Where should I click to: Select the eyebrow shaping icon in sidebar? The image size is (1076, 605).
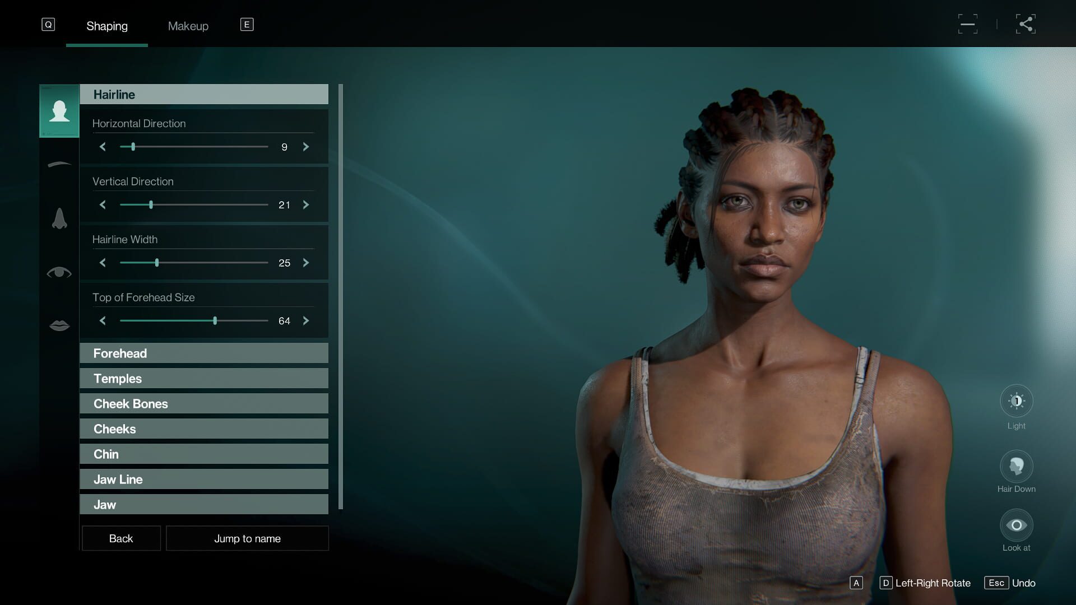(x=59, y=164)
